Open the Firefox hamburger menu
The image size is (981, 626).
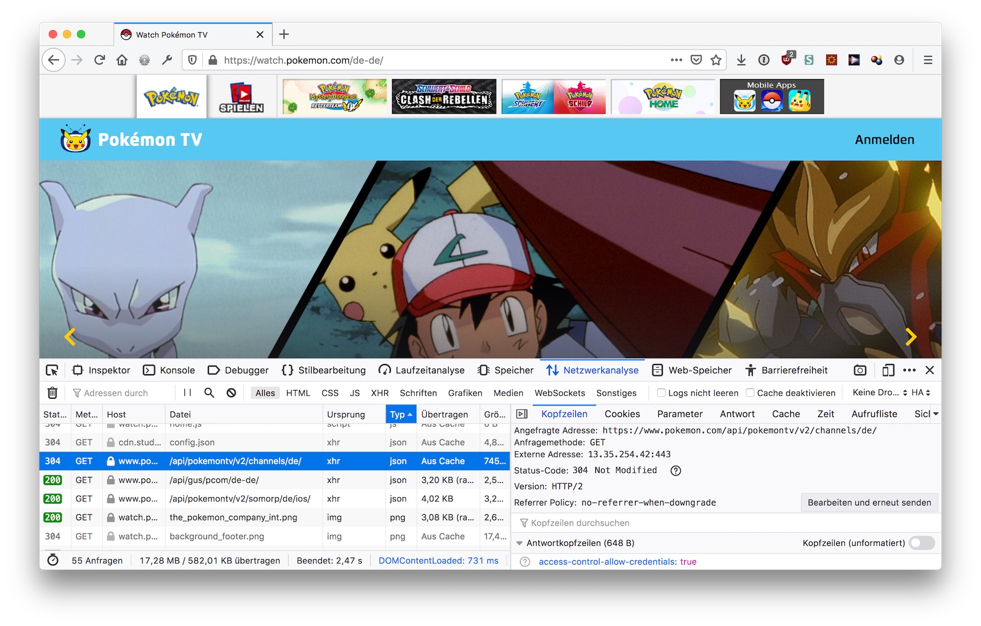tap(928, 60)
